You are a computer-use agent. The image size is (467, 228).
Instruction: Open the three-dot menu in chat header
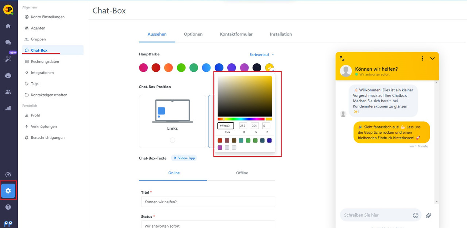click(x=422, y=58)
